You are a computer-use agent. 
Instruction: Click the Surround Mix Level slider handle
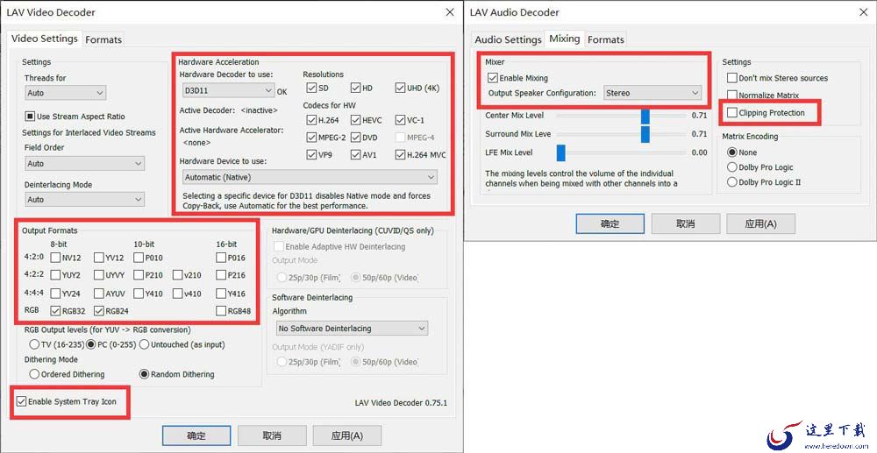[x=645, y=134]
